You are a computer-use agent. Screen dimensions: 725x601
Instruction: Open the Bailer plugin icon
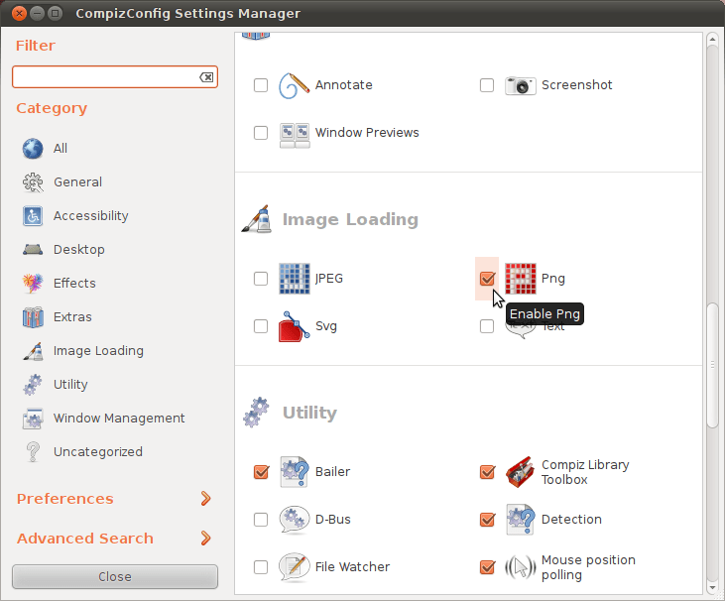click(x=295, y=472)
